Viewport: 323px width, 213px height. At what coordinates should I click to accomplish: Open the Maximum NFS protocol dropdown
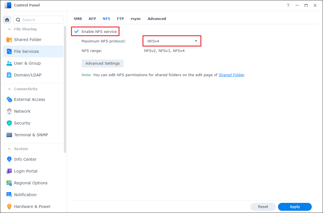(x=196, y=41)
